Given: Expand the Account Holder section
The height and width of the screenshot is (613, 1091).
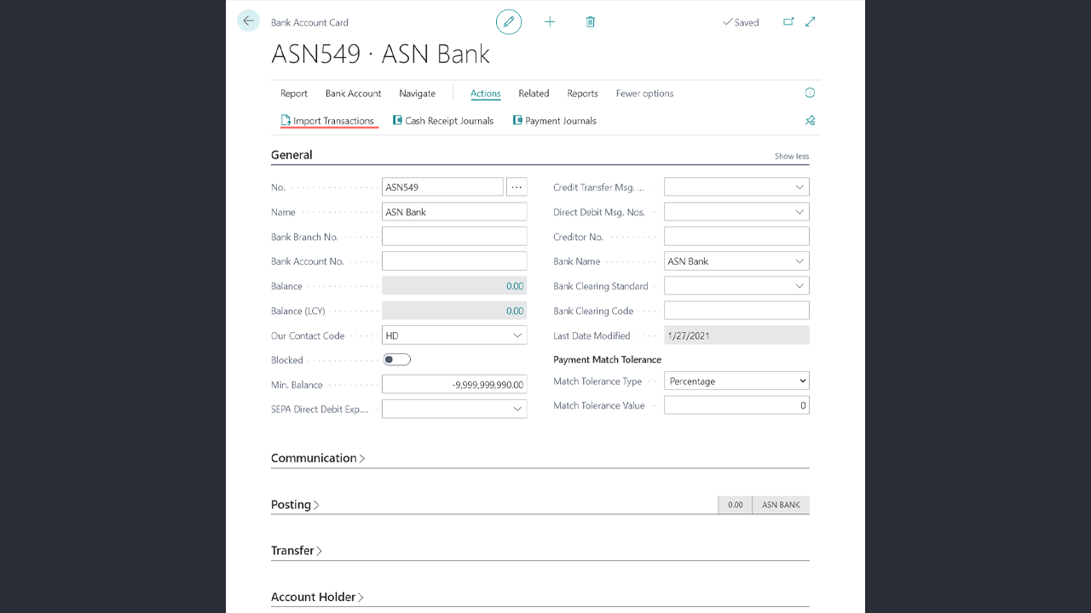Looking at the screenshot, I should (x=317, y=597).
